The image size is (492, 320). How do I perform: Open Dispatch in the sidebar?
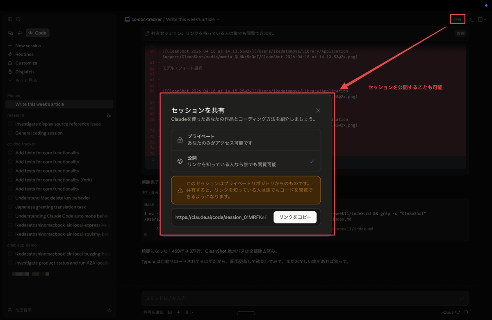24,72
